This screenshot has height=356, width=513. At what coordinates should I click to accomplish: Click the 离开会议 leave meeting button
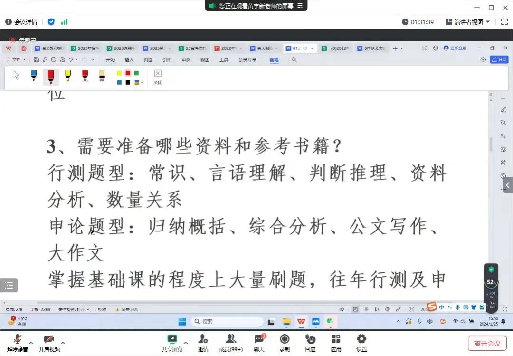[x=487, y=343]
